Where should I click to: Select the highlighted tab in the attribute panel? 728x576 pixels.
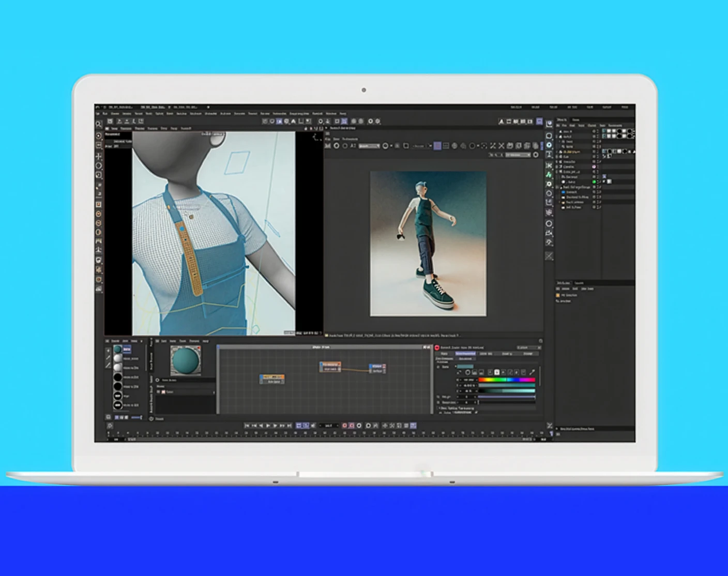pos(465,354)
